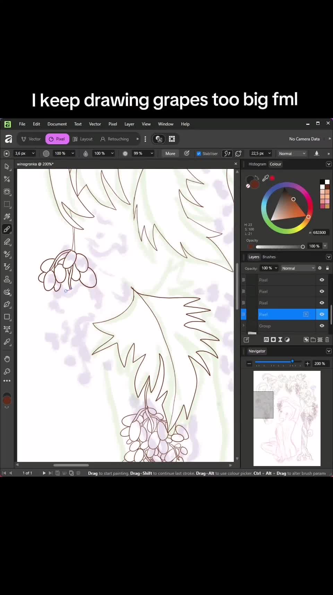Select the Move tool arrow

7,167
